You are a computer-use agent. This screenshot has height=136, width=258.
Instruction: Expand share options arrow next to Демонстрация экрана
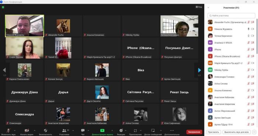coord(112,131)
